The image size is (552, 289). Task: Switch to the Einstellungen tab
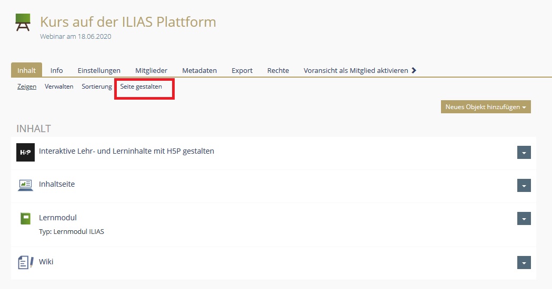coord(99,70)
